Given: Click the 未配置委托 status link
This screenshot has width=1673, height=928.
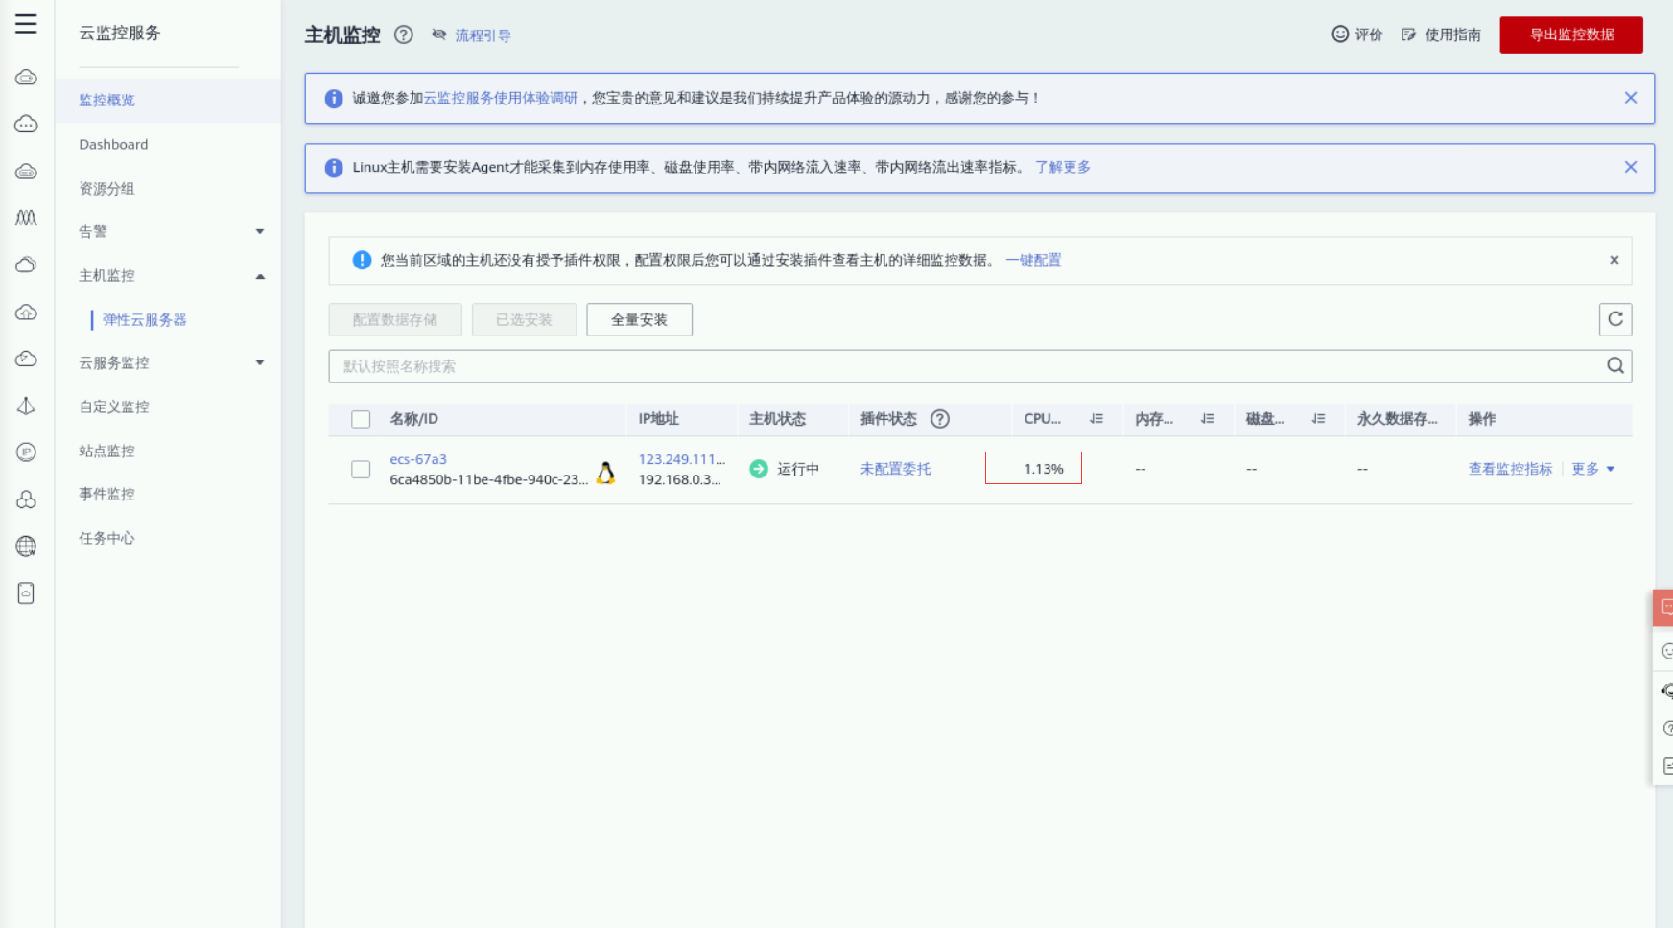Looking at the screenshot, I should [896, 469].
